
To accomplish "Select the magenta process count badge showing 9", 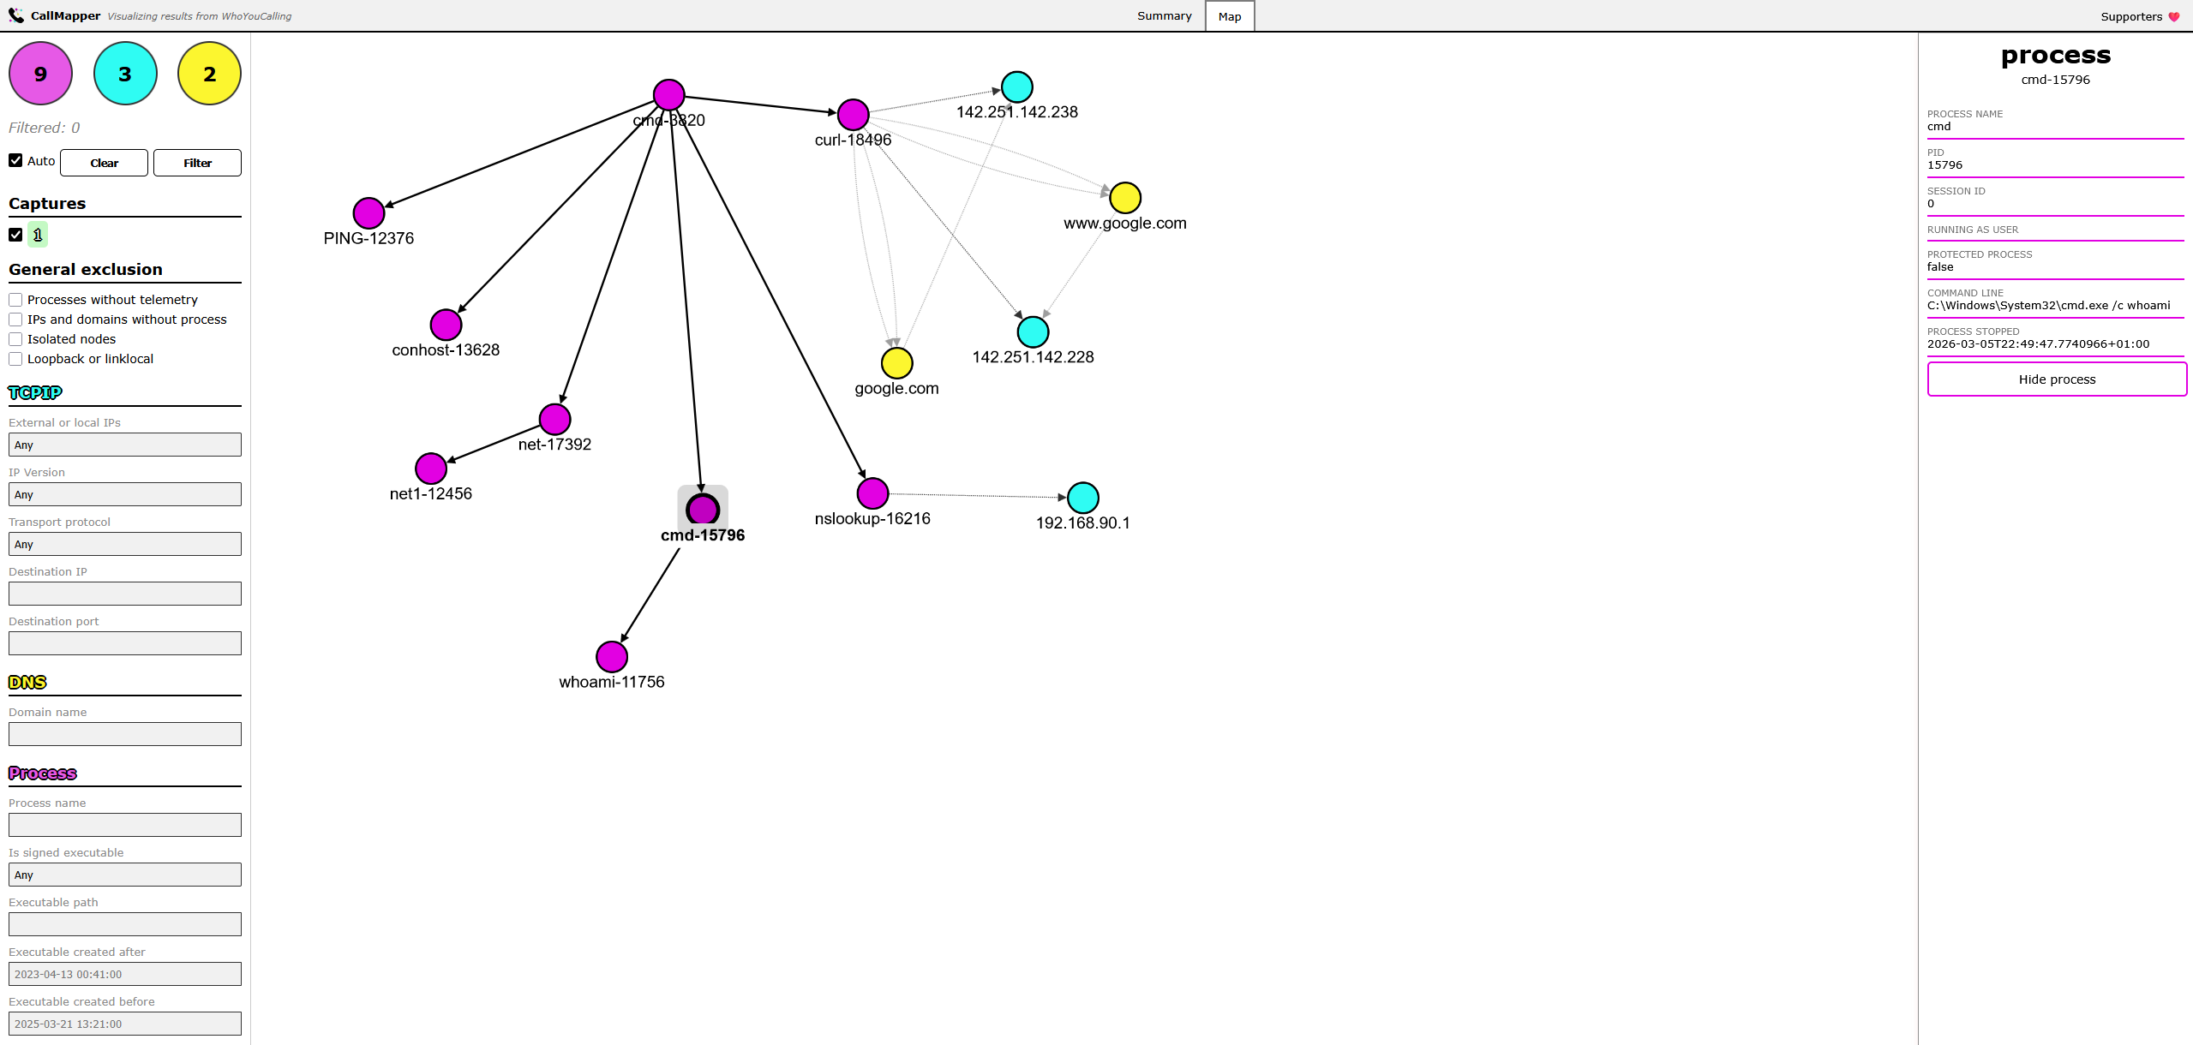I will point(39,73).
